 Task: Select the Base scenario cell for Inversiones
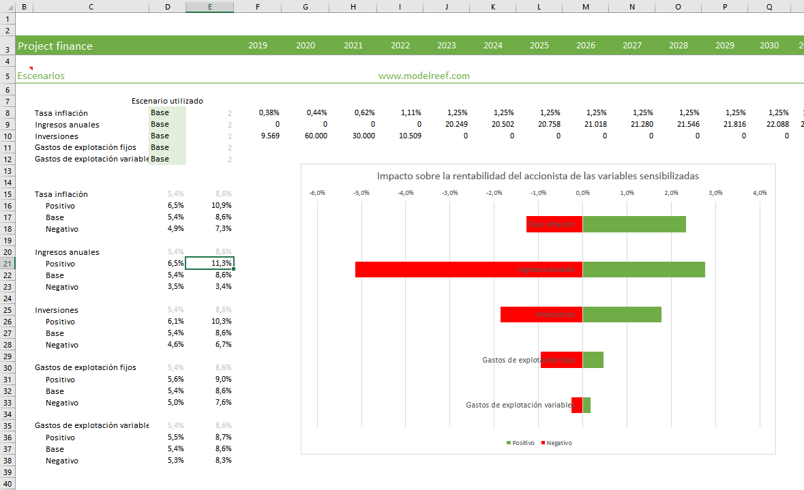click(167, 136)
